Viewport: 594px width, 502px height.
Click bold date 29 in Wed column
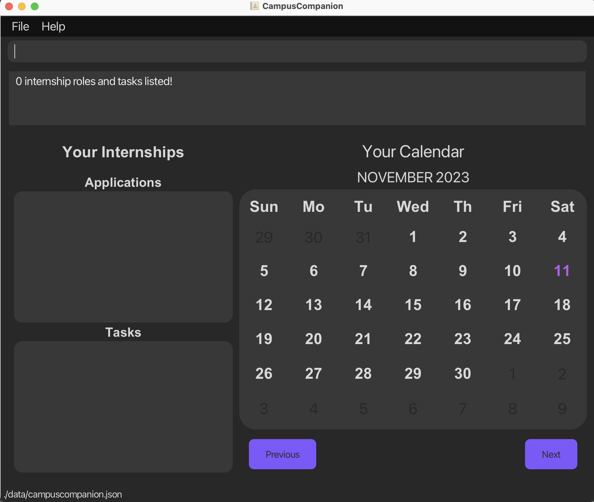(x=413, y=374)
